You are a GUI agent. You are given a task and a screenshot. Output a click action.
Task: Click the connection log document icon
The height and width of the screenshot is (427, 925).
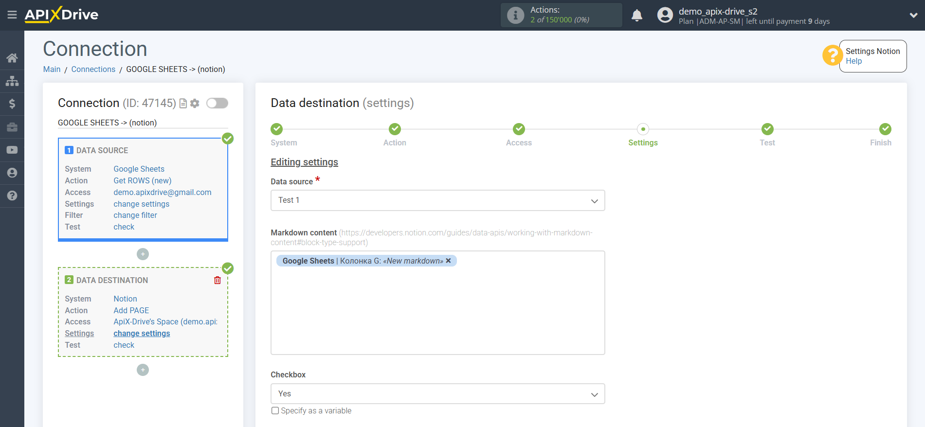click(x=183, y=103)
